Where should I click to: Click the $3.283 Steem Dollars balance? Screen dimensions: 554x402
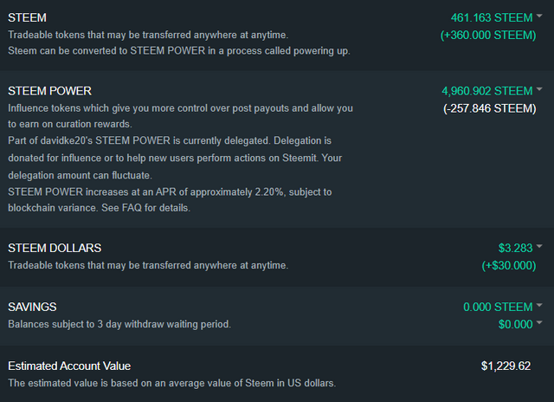point(515,248)
